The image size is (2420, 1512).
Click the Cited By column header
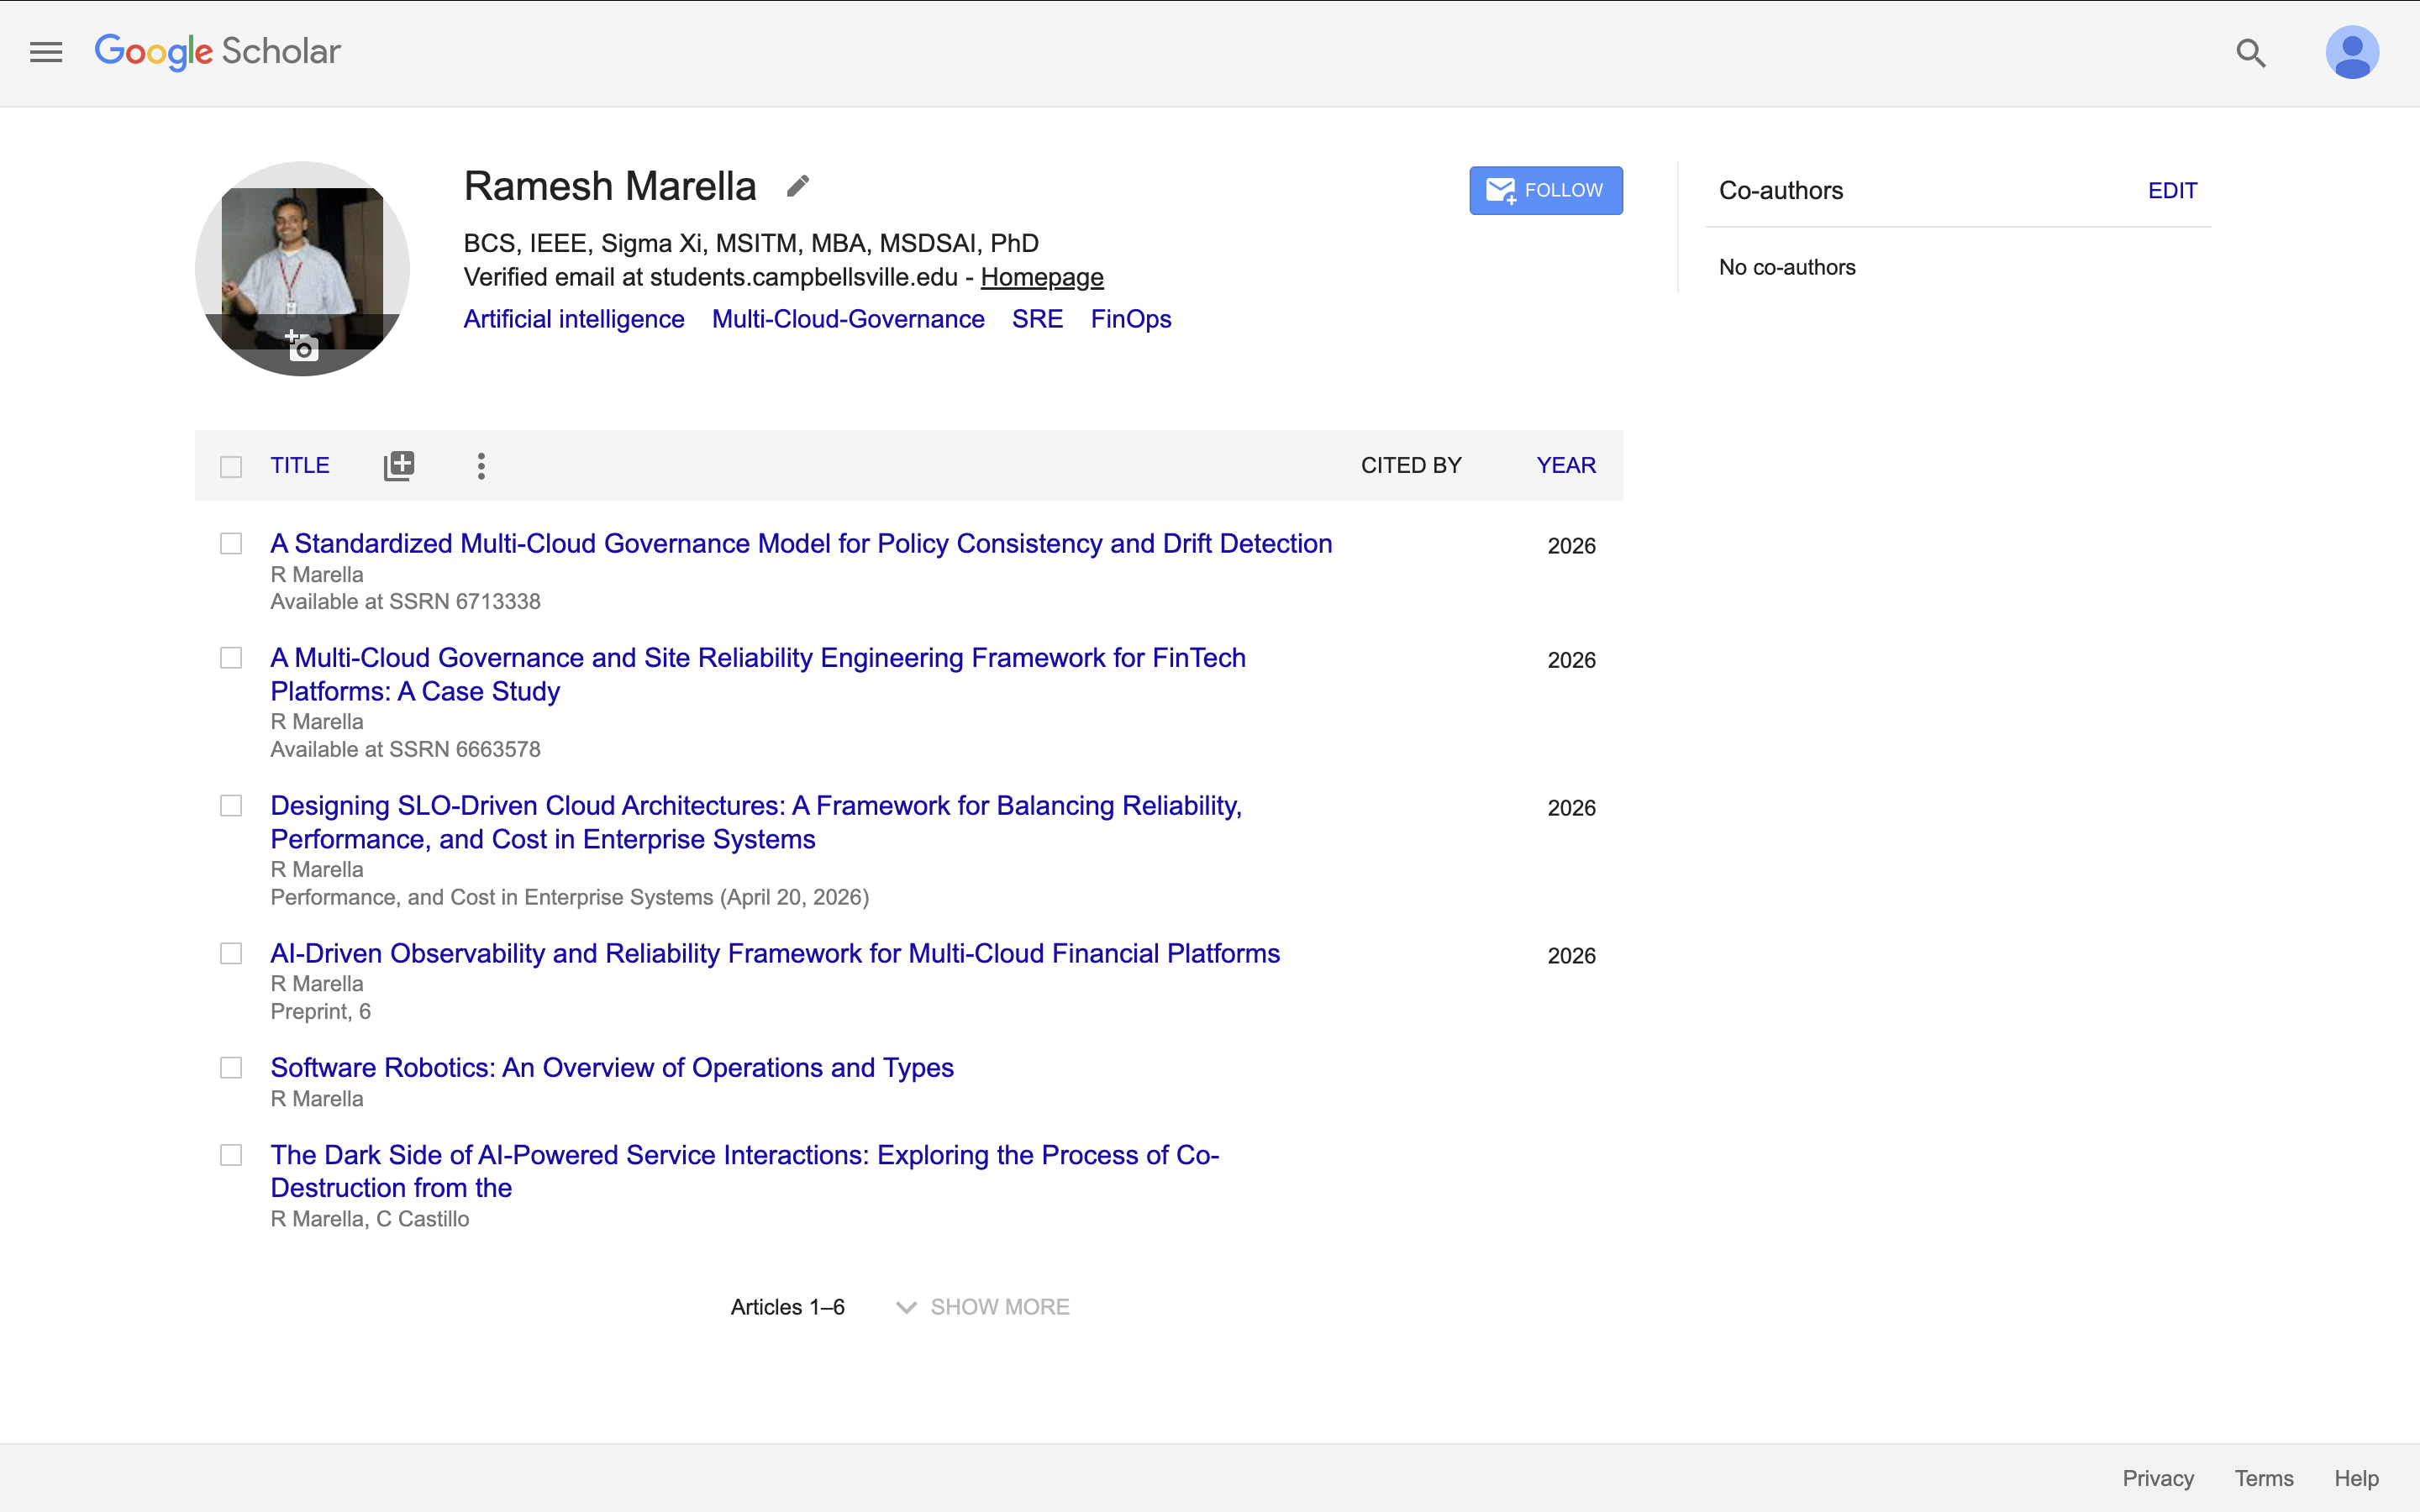coord(1411,465)
